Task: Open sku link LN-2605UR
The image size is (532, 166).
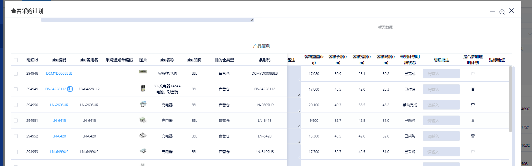Action: coord(59,105)
